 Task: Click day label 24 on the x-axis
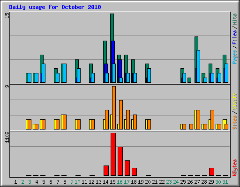tap(176, 182)
